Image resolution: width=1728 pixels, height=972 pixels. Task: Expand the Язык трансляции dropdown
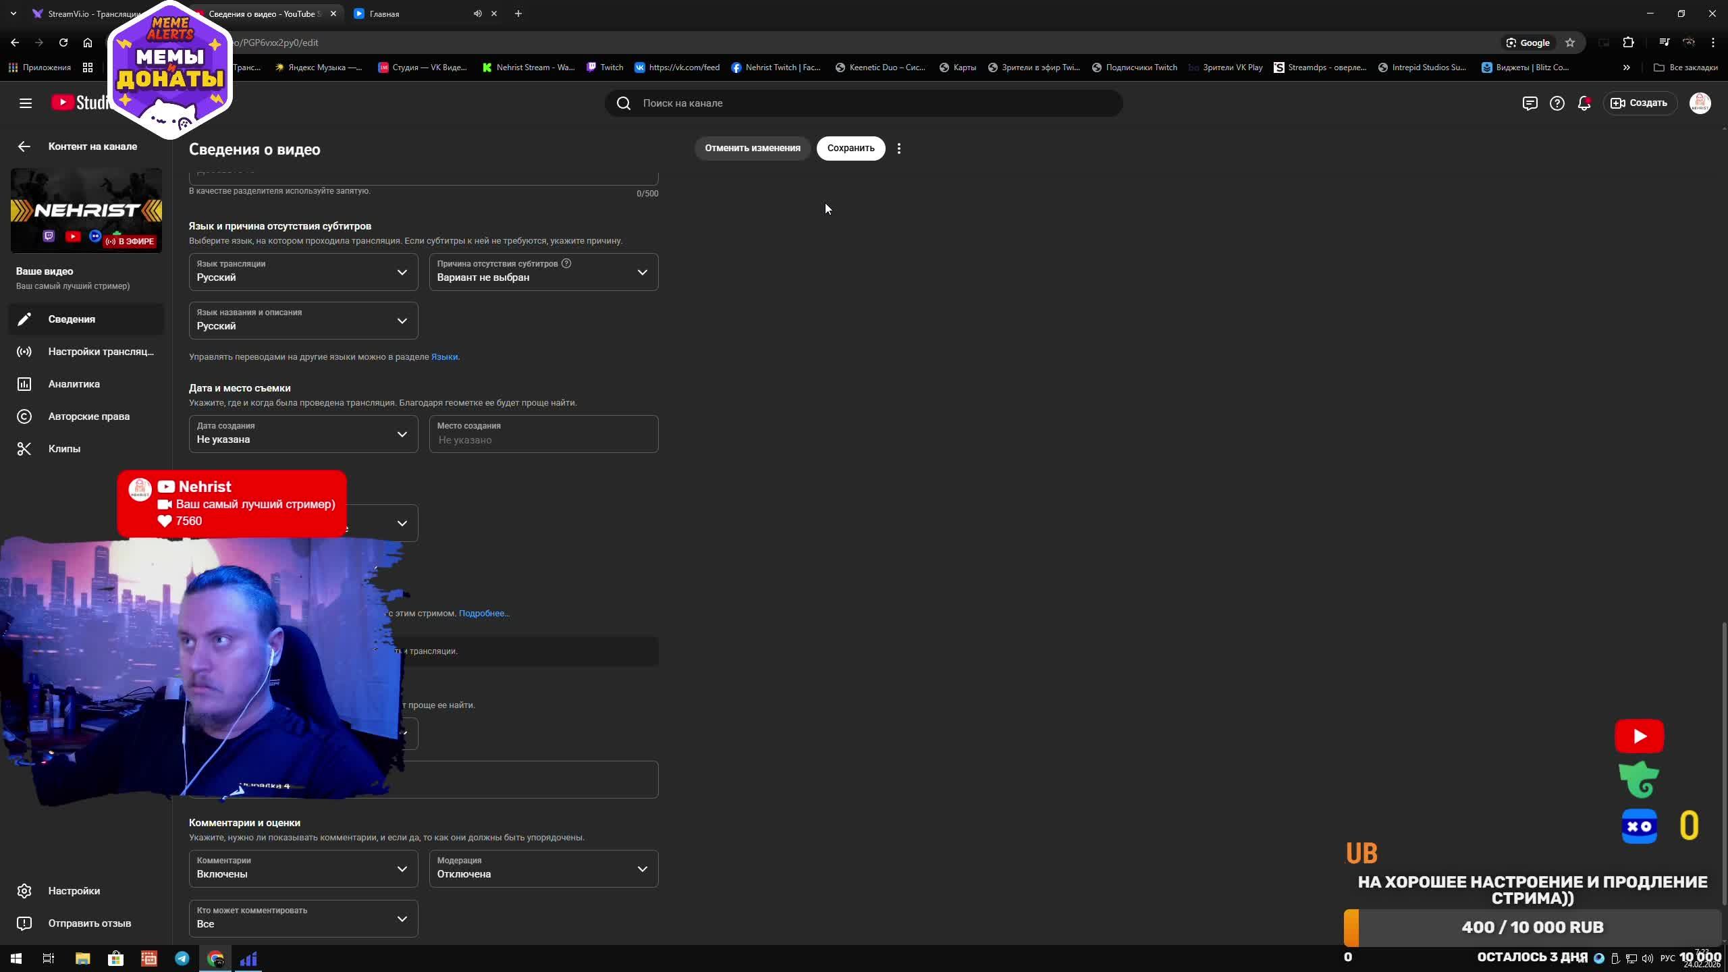(x=303, y=272)
